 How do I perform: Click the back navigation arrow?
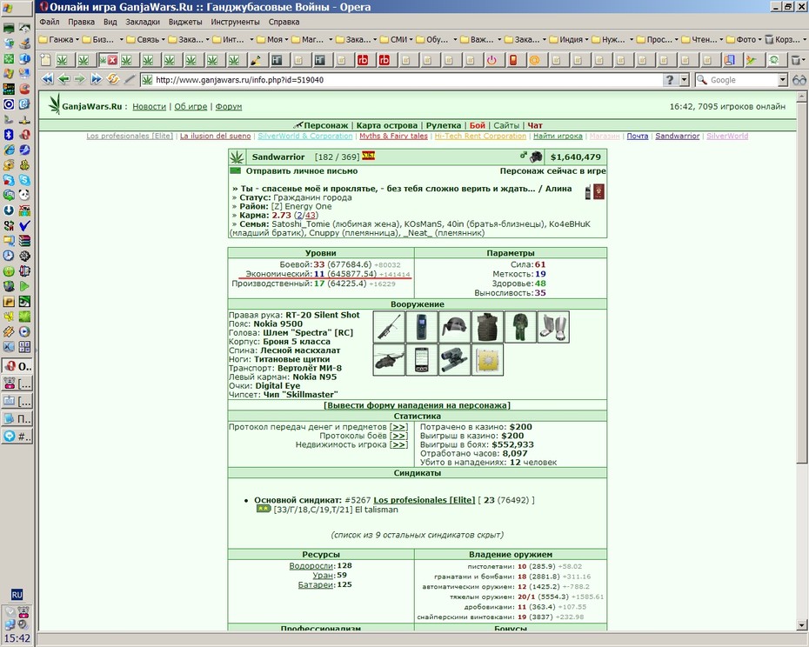coord(64,79)
